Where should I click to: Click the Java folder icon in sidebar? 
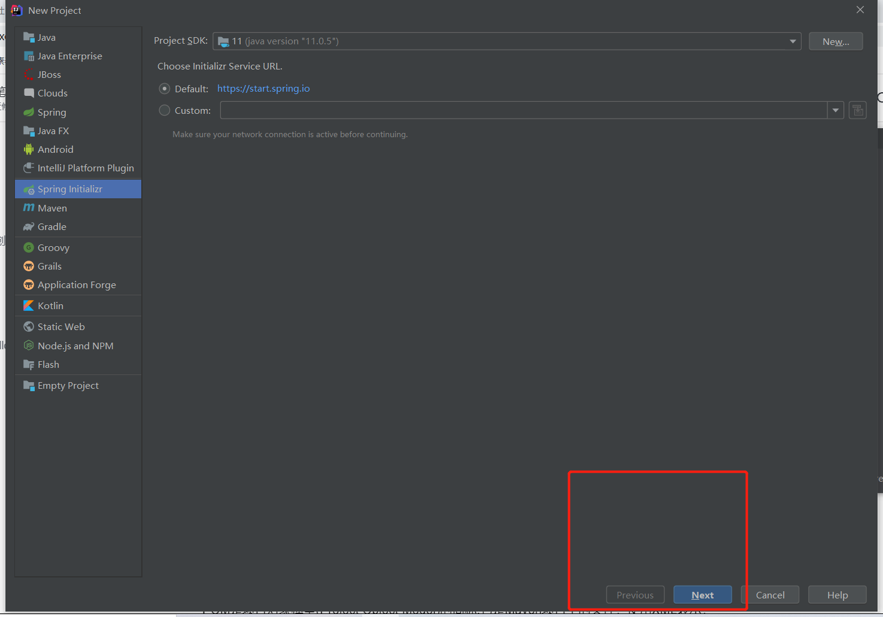pos(29,37)
